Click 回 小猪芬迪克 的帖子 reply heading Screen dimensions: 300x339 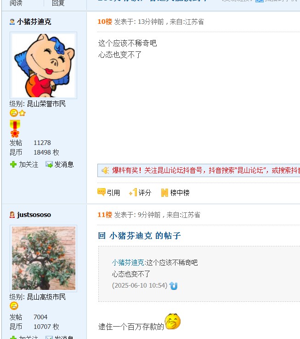[139, 236]
